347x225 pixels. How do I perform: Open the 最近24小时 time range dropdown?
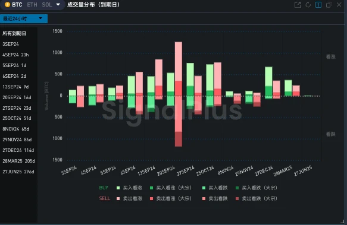click(x=24, y=18)
